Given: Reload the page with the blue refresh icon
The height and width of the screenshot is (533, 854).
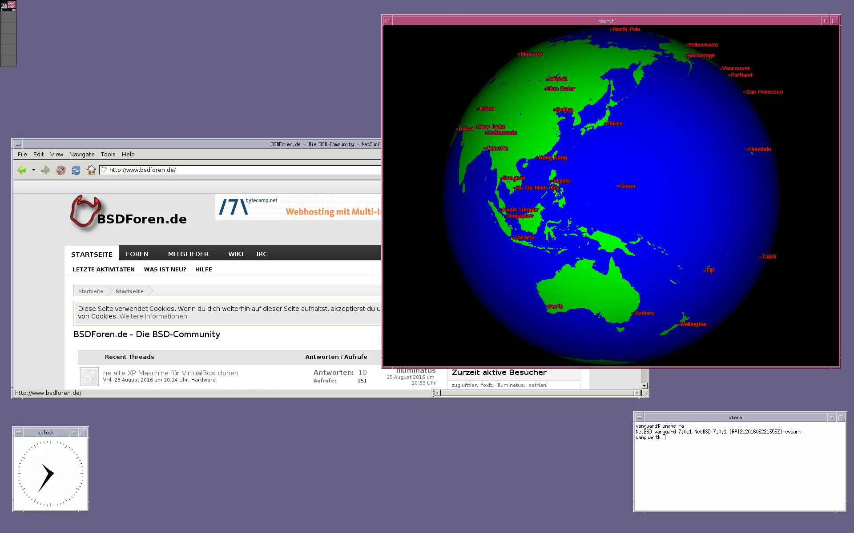Looking at the screenshot, I should click(76, 170).
